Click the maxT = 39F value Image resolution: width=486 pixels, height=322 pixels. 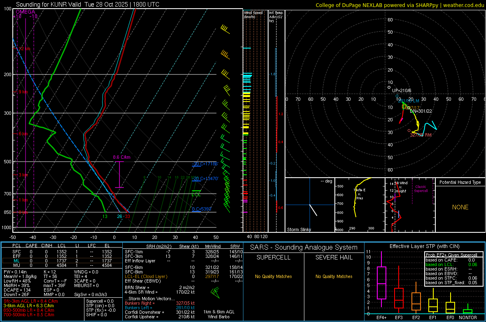coord(54,285)
